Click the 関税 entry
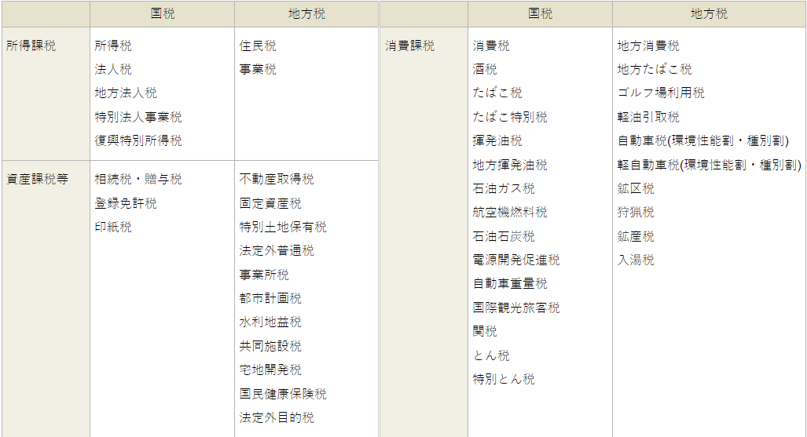The height and width of the screenshot is (437, 807). 485,332
